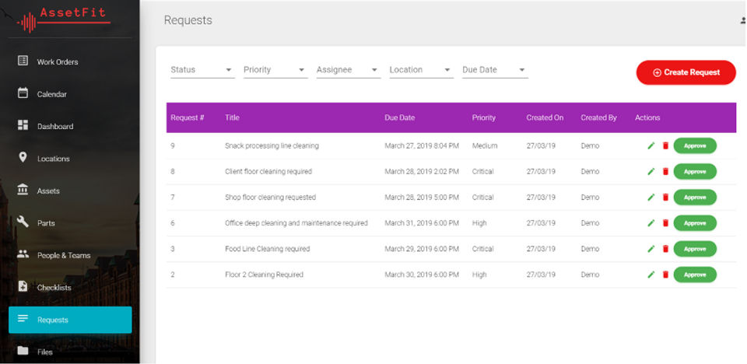
Task: Open Files in sidebar
Action: (x=70, y=352)
